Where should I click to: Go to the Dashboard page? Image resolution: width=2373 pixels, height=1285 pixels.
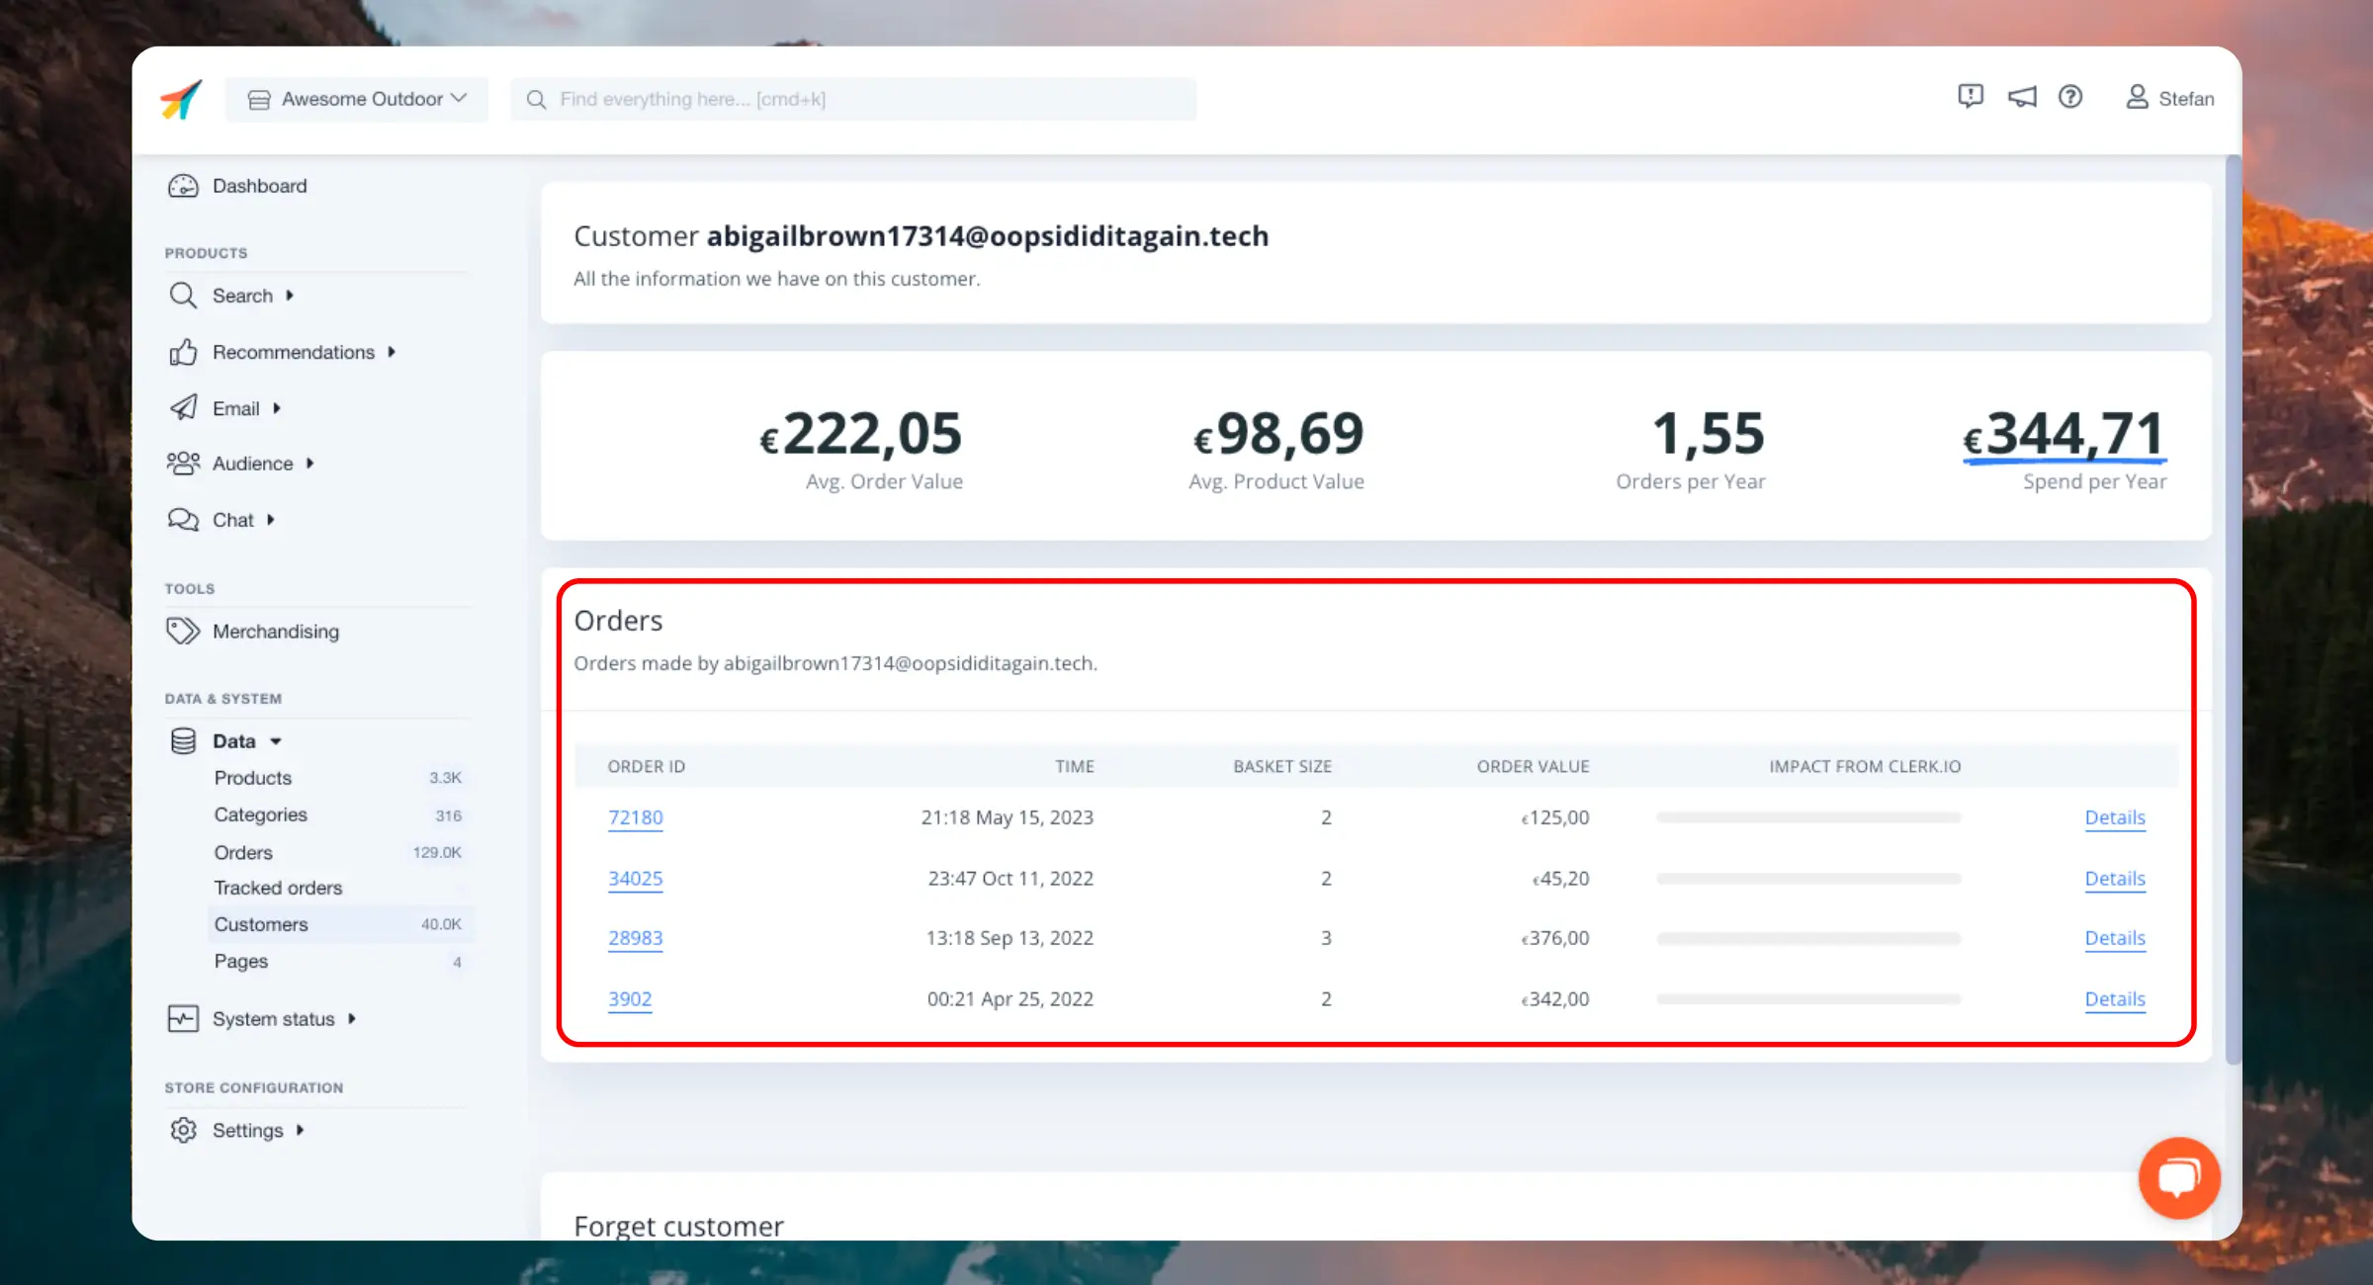[259, 186]
